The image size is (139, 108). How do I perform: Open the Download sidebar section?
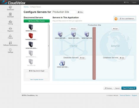tap(10, 15)
